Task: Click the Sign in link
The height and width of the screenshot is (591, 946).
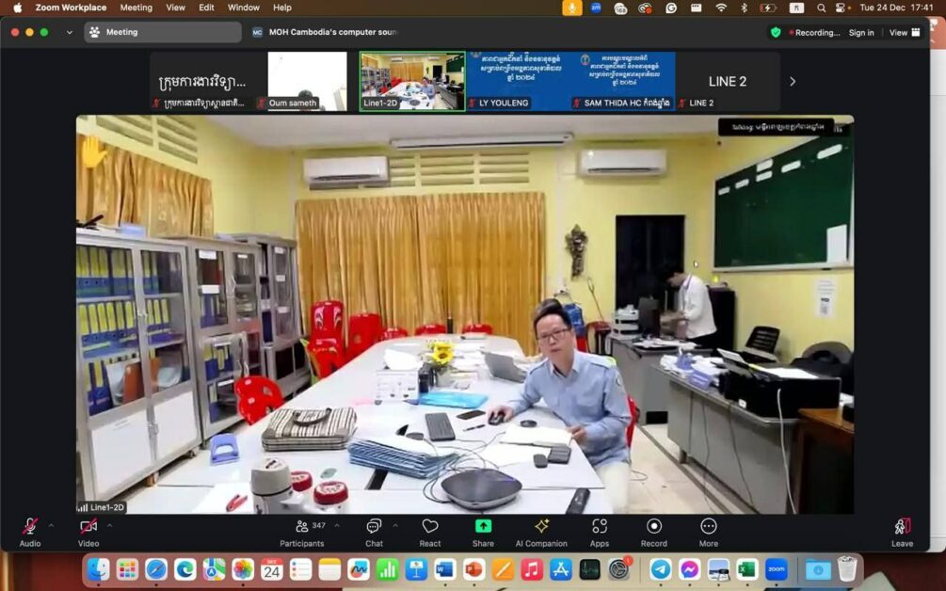Action: pos(861,32)
